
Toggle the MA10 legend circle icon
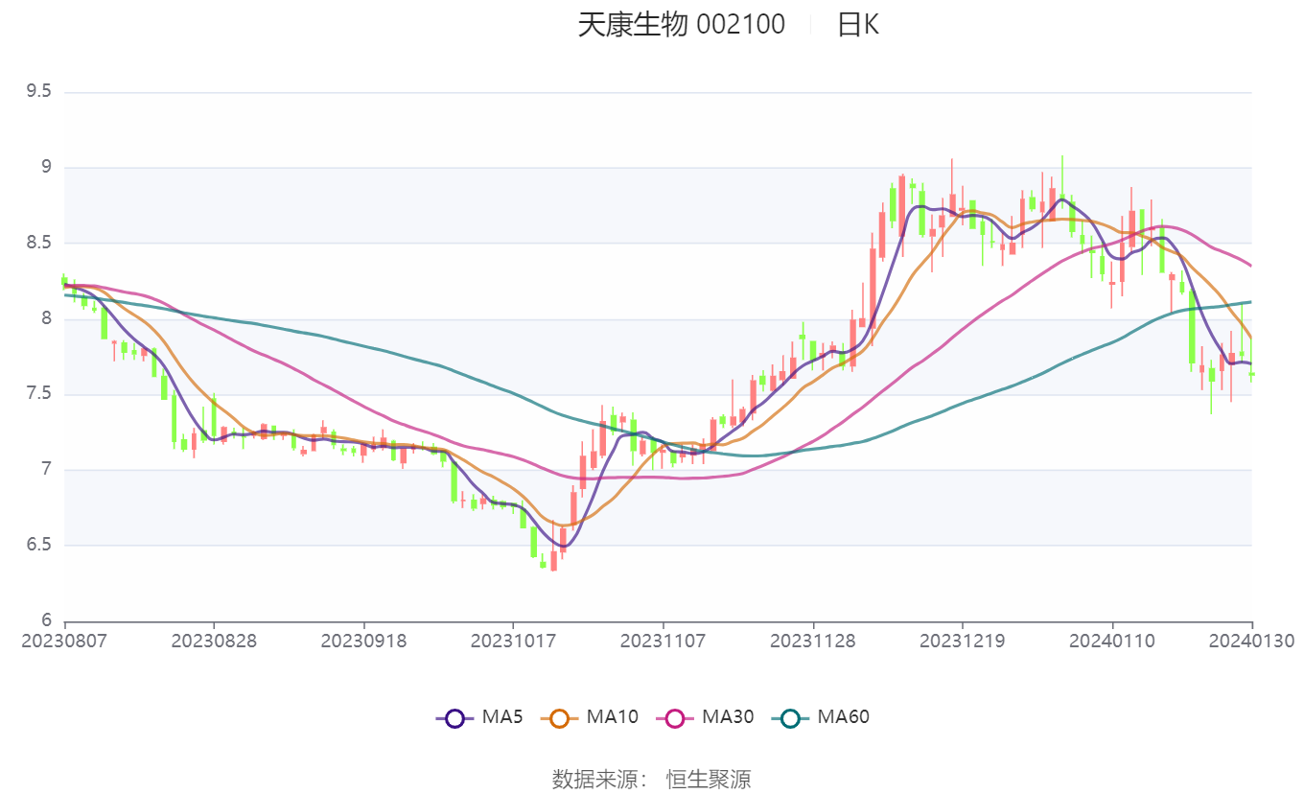(559, 717)
